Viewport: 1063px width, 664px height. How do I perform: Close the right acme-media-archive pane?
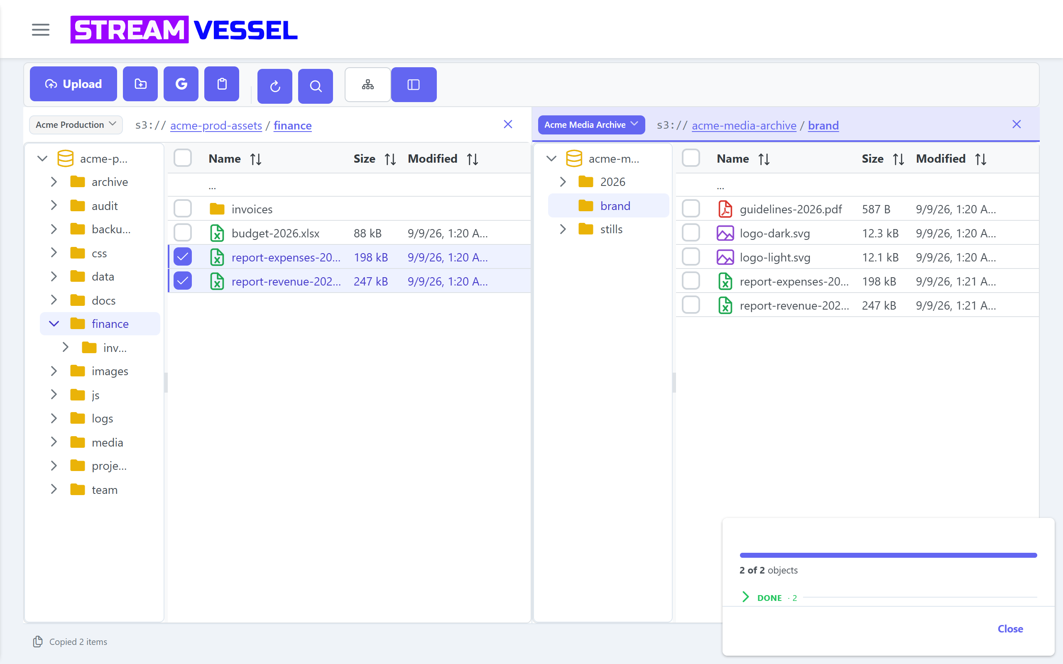pyautogui.click(x=1016, y=125)
